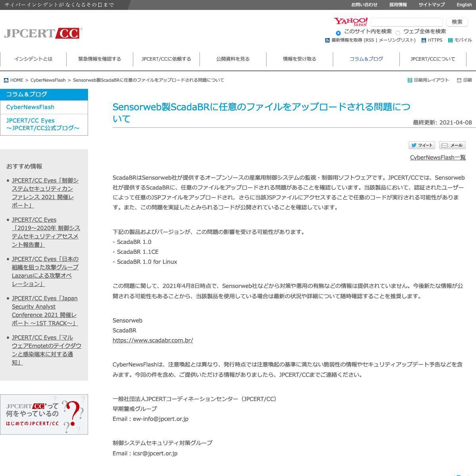Click HOME breadcrumb link
The image size is (476, 476).
click(x=17, y=80)
